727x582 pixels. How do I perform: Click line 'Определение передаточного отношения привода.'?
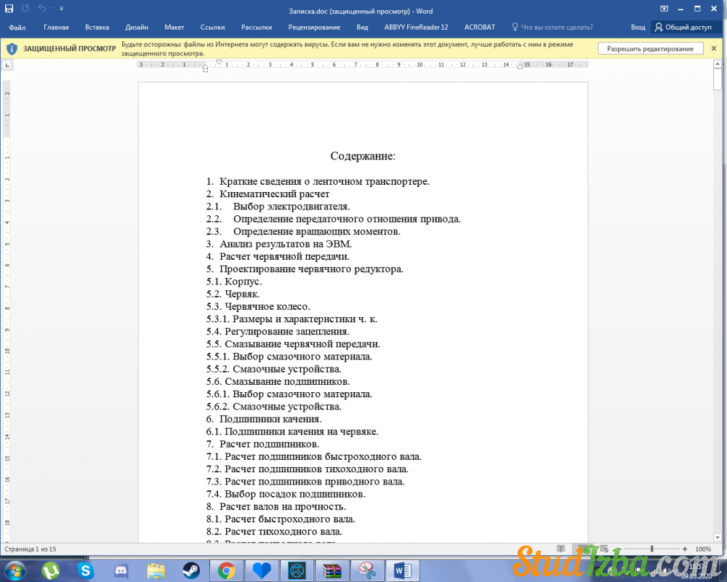[x=347, y=219]
